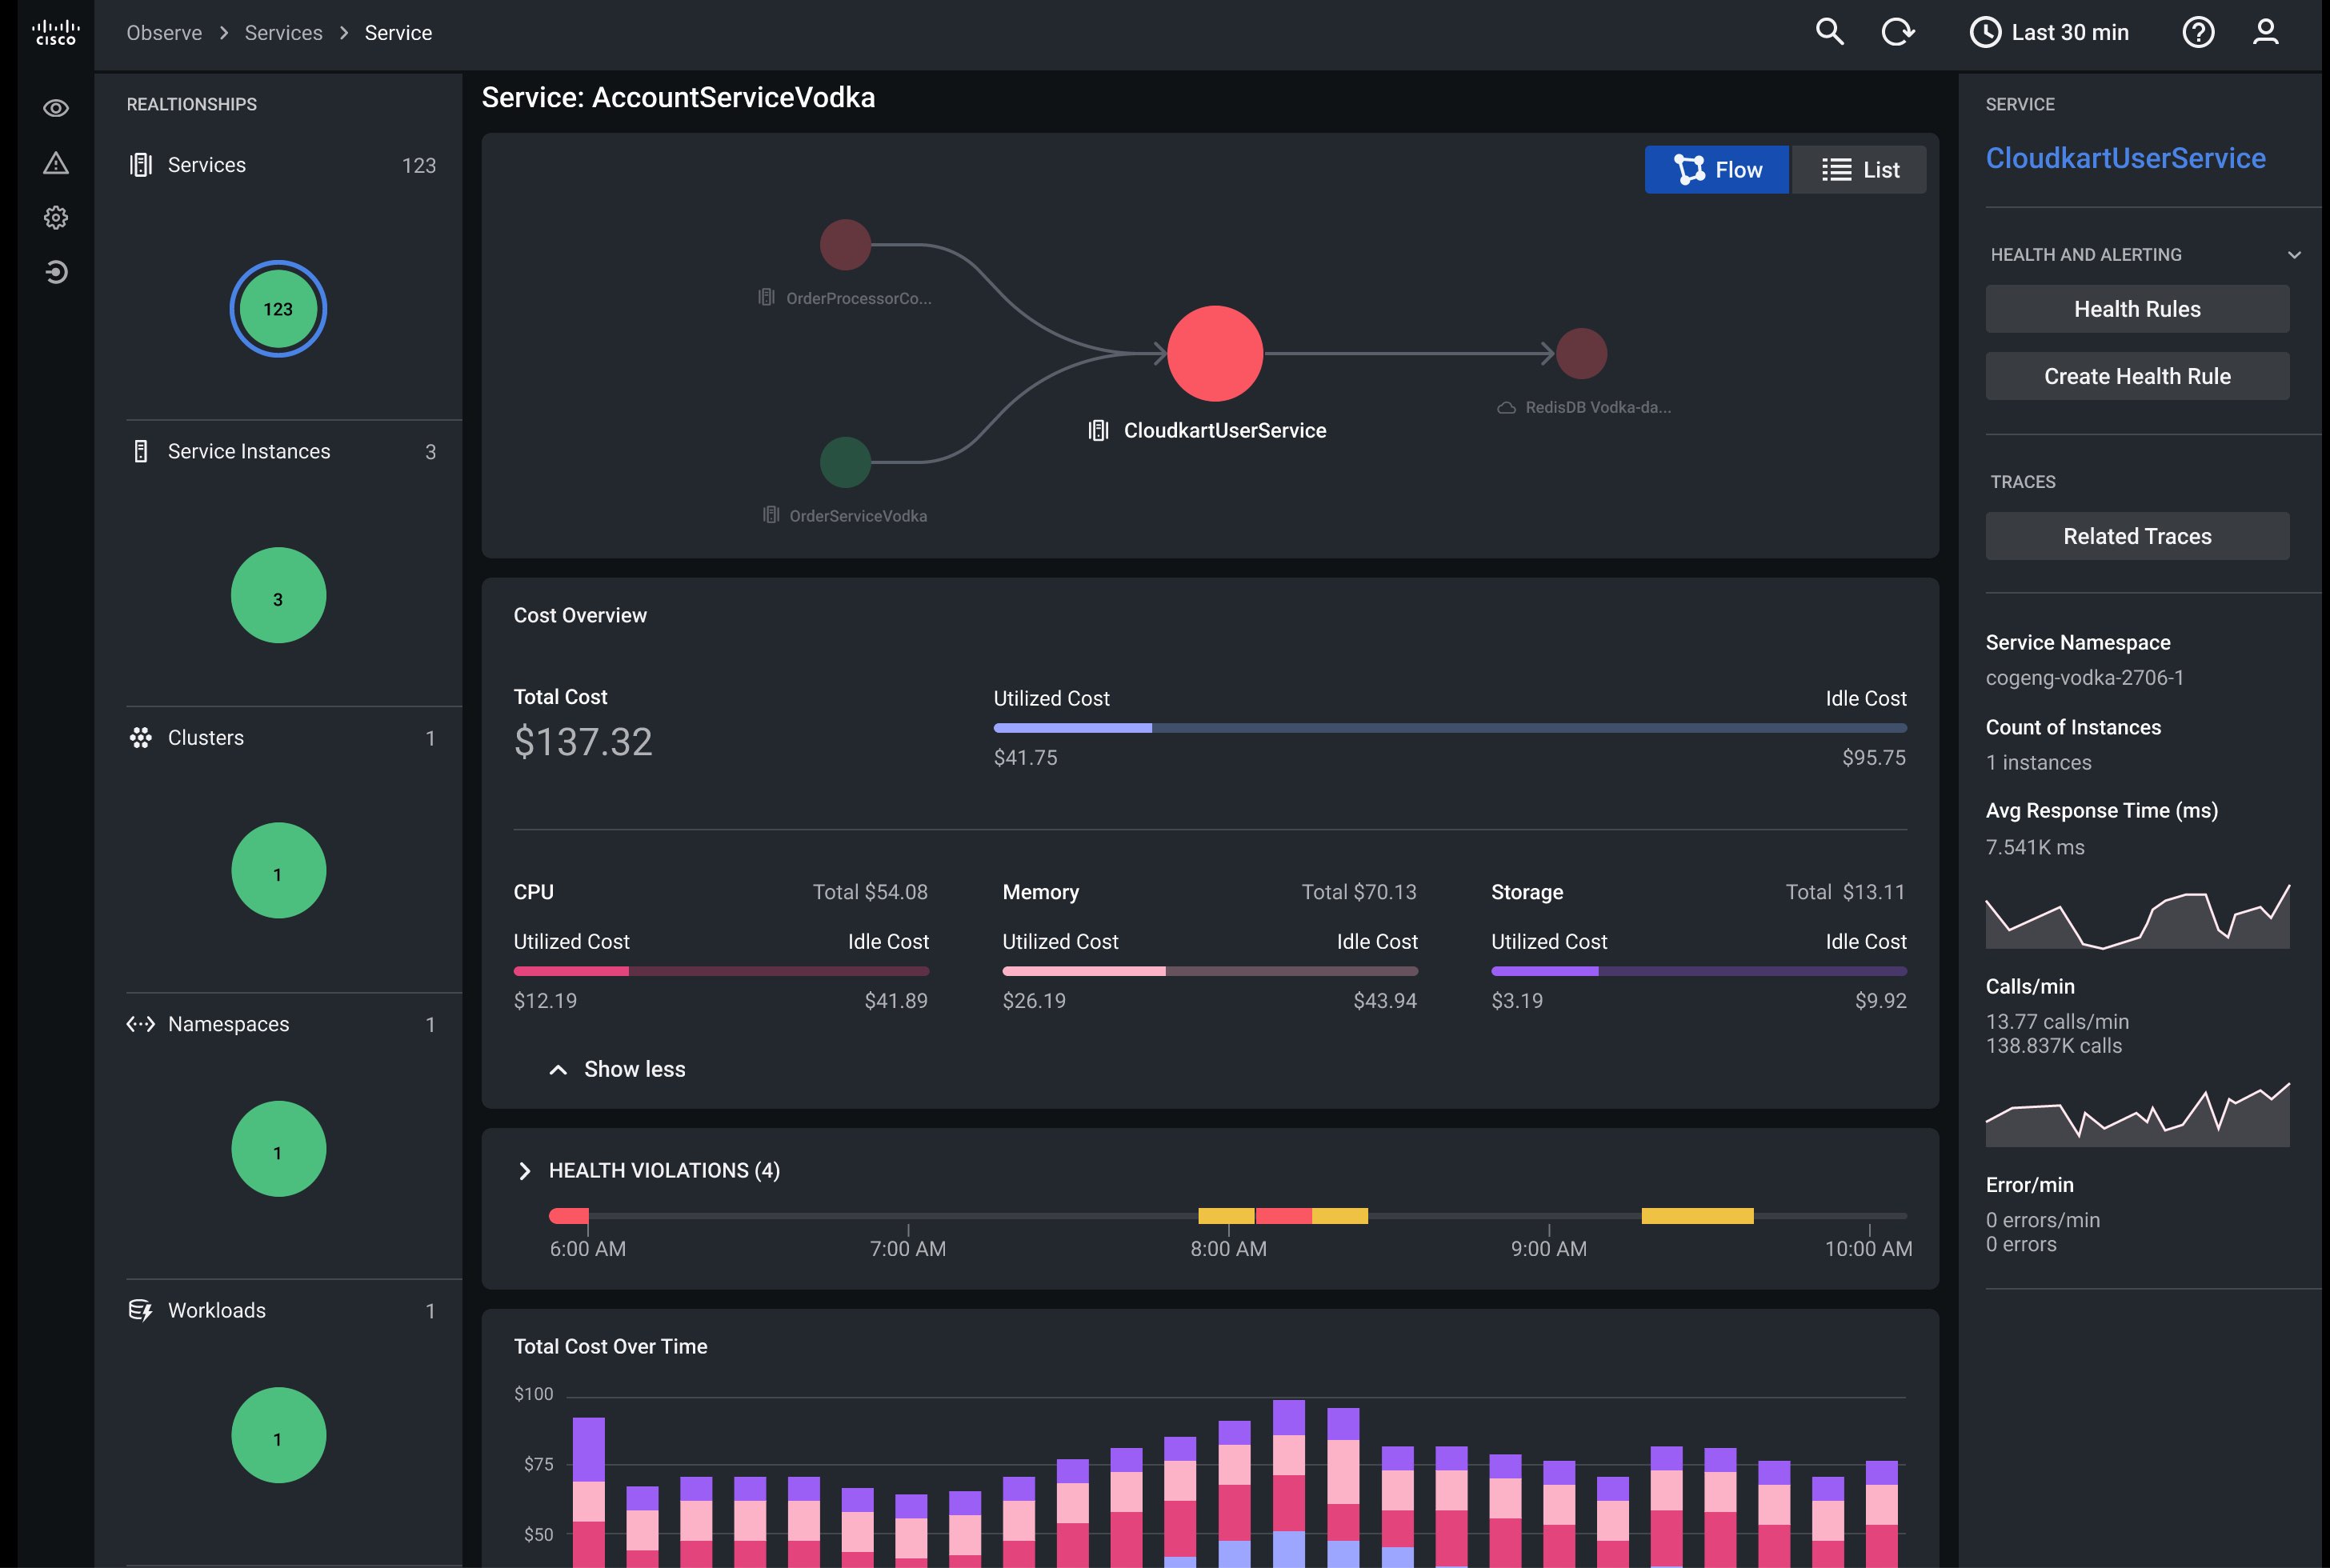The width and height of the screenshot is (2330, 1568).
Task: Select the central CloudkartUserService red node
Action: [x=1215, y=353]
